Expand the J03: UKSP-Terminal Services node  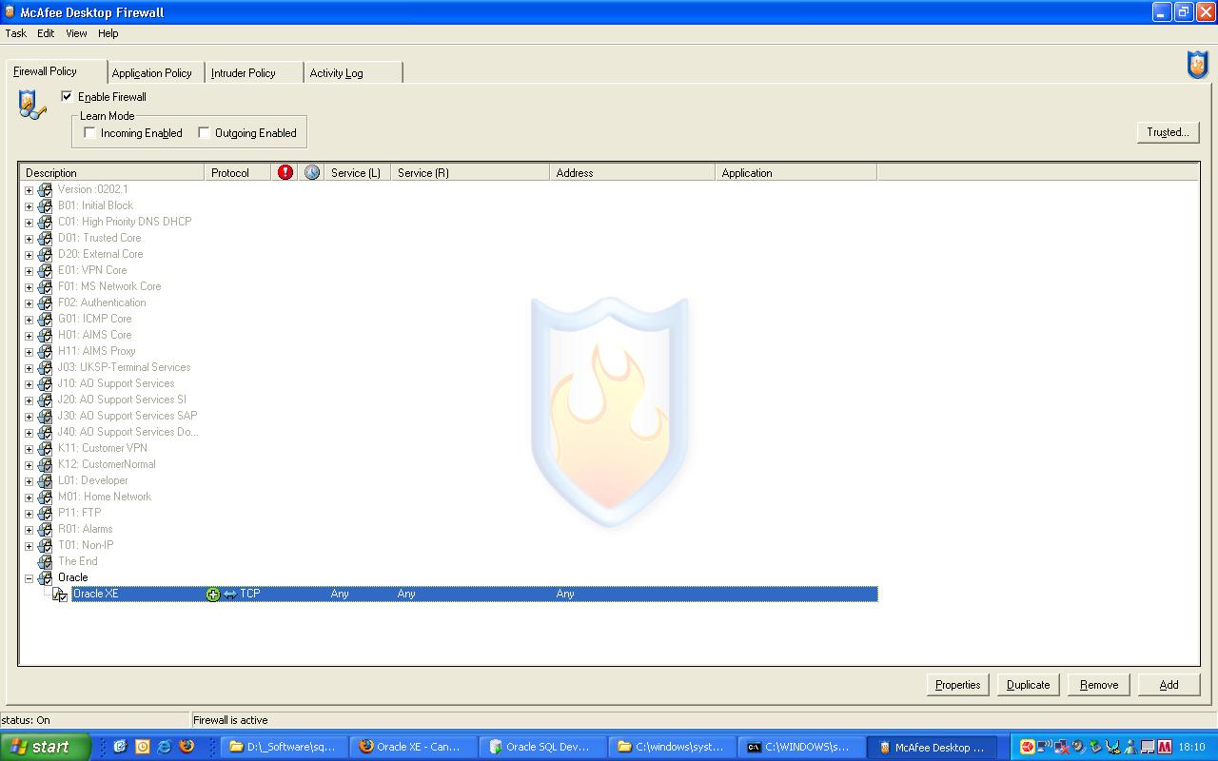click(29, 368)
